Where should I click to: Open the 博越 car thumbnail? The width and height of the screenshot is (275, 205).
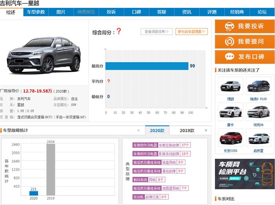[231, 86]
